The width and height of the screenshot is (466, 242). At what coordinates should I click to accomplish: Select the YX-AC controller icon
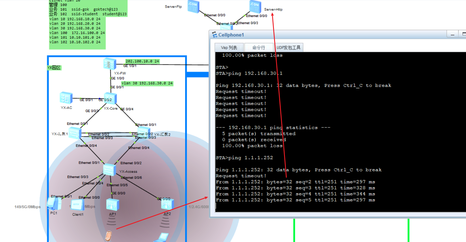[x=66, y=98]
